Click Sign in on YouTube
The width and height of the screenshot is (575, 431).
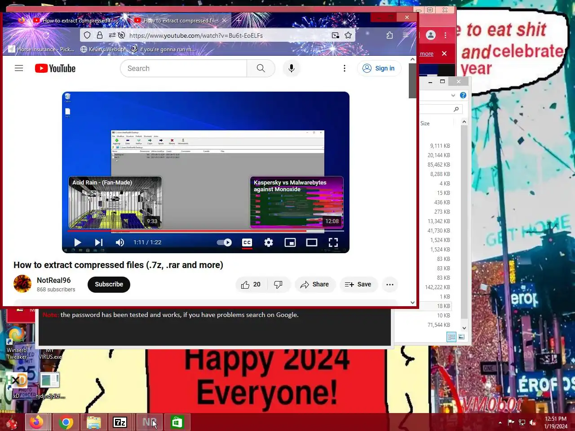point(379,68)
